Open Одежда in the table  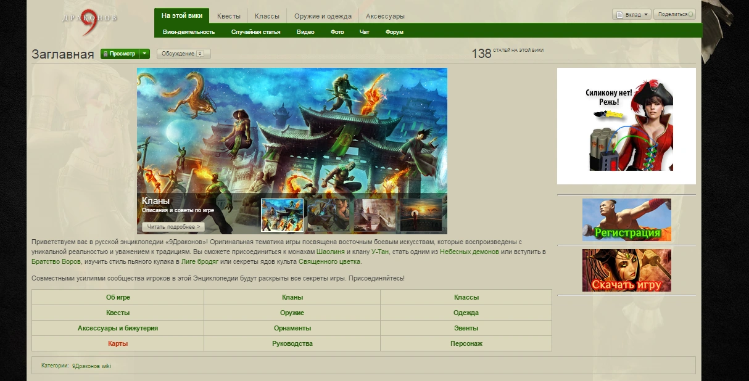click(466, 313)
